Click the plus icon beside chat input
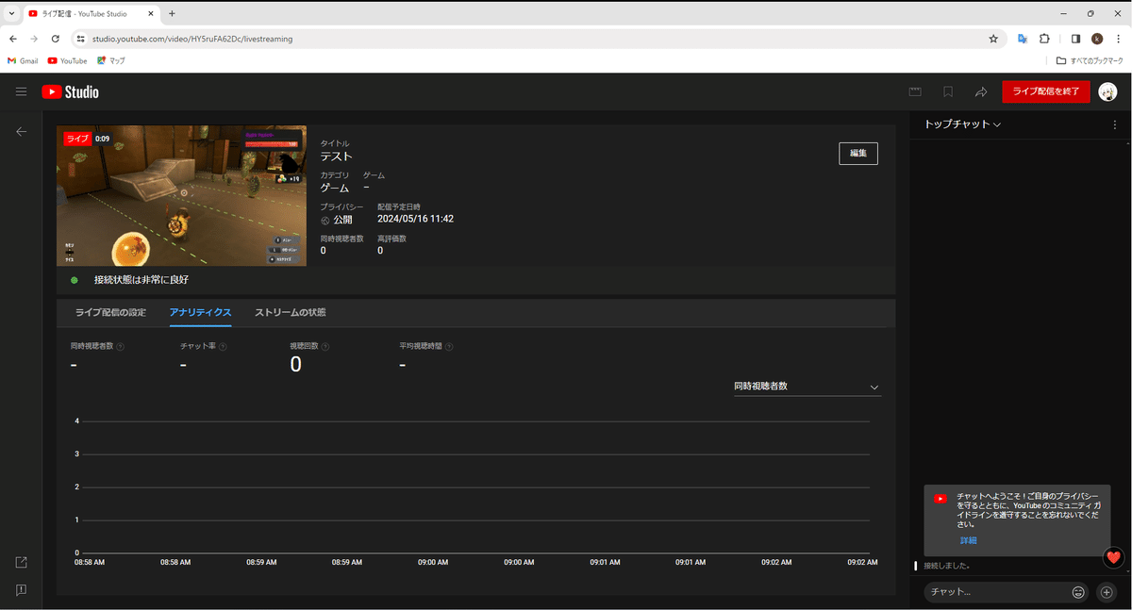The height and width of the screenshot is (610, 1132). coord(1107,592)
